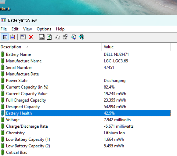This screenshot has height=156, width=177.
Task: Open the View menu
Action: (28, 29)
